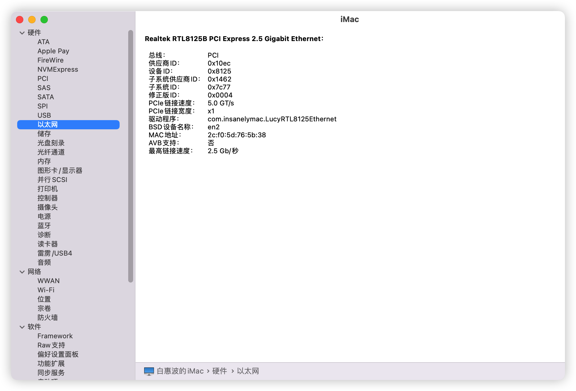Open 同步服务 software entry
Viewport: 576px width, 391px height.
coord(51,373)
